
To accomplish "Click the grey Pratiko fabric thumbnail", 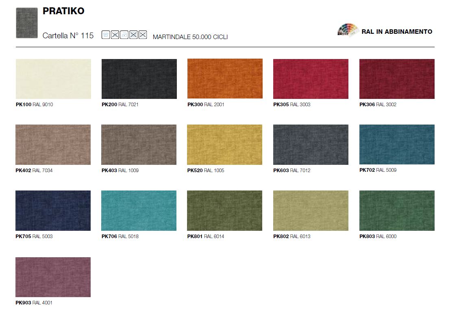I will click(27, 23).
